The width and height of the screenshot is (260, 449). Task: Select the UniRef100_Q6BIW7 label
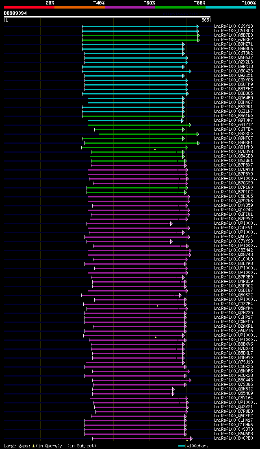coord(233,291)
